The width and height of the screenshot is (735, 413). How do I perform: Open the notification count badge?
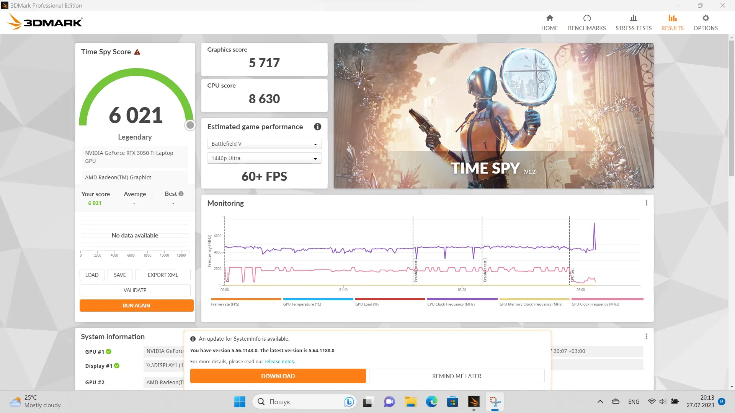coord(721,402)
